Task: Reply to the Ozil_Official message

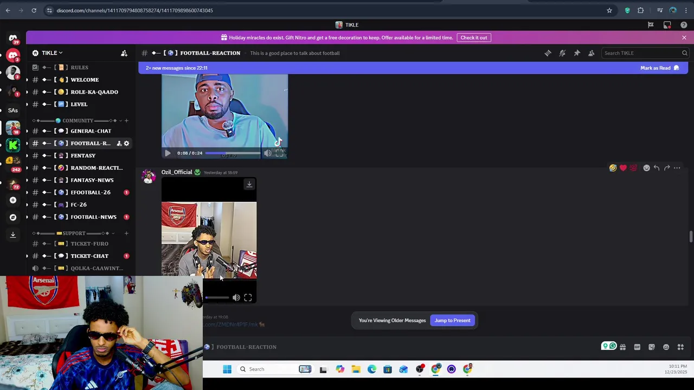Action: pyautogui.click(x=657, y=168)
